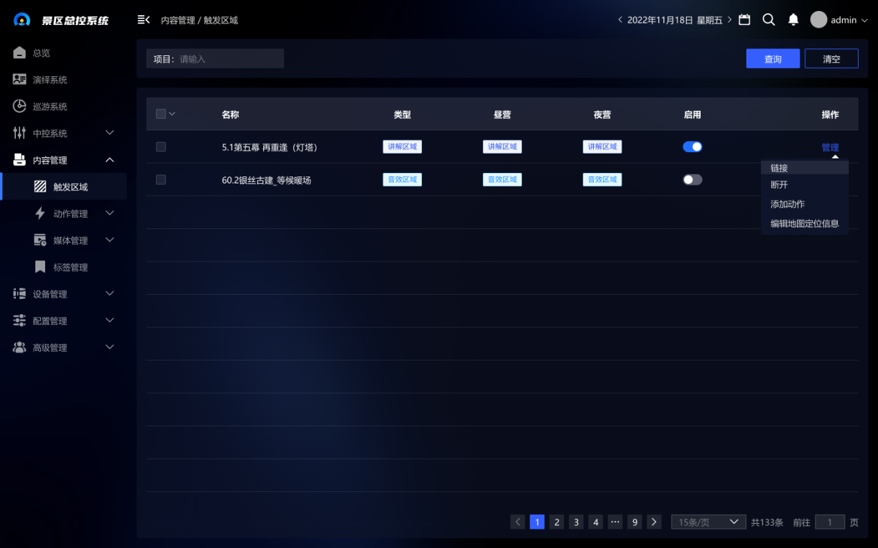Go to page 3 in pagination
The image size is (878, 548).
point(576,522)
